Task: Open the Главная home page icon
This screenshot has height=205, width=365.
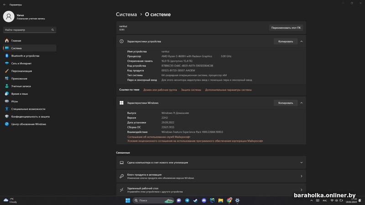Action: coord(7,41)
